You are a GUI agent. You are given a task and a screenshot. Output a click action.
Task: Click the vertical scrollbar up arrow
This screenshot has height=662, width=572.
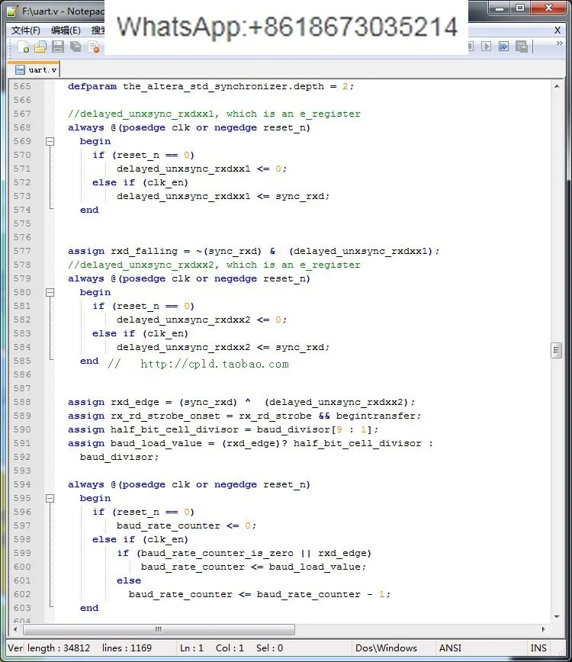click(557, 86)
